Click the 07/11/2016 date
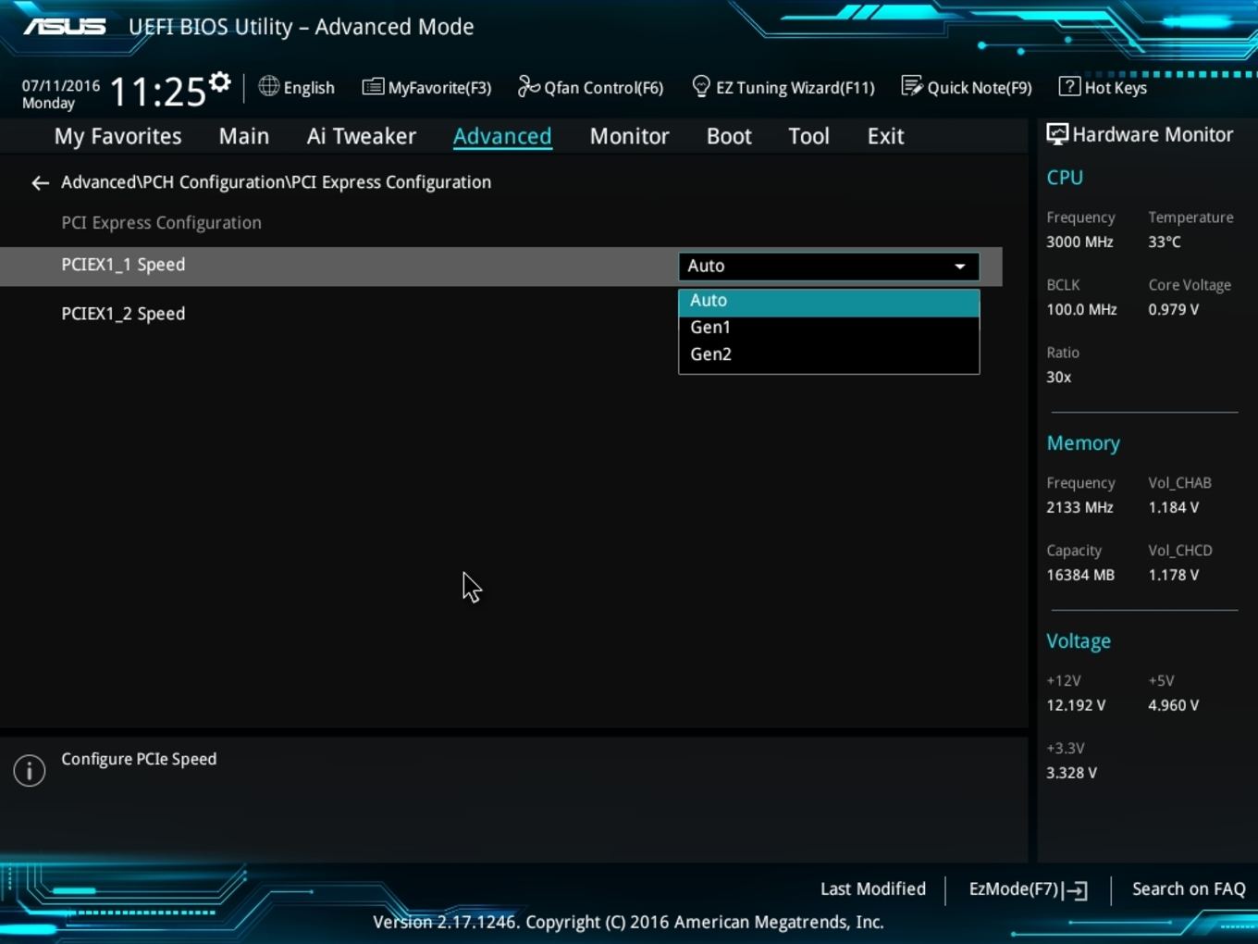This screenshot has width=1258, height=944. point(61,86)
